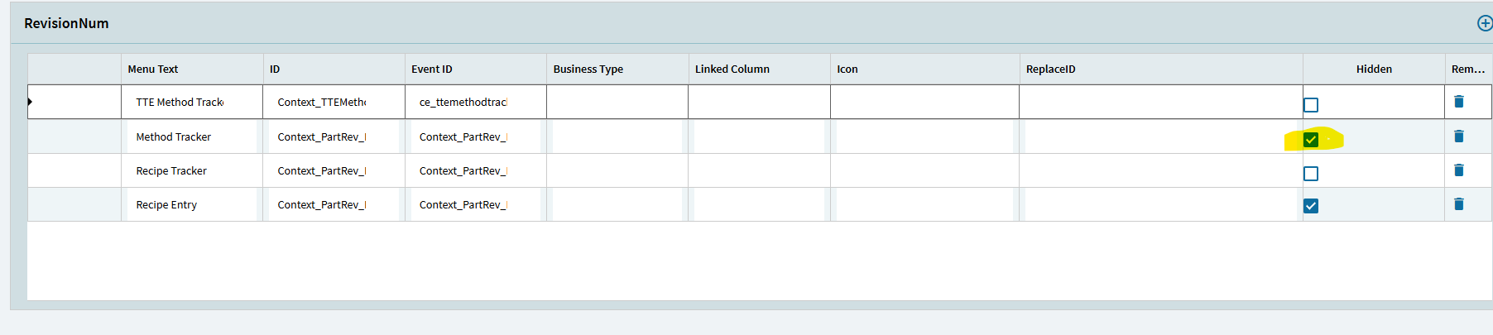This screenshot has width=1493, height=335.
Task: Click the Business Type column header
Action: pyautogui.click(x=588, y=69)
